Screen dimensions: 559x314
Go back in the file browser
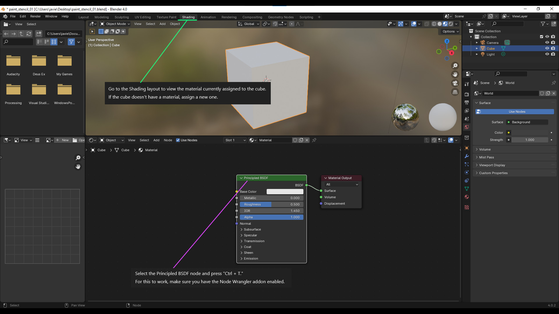point(6,34)
